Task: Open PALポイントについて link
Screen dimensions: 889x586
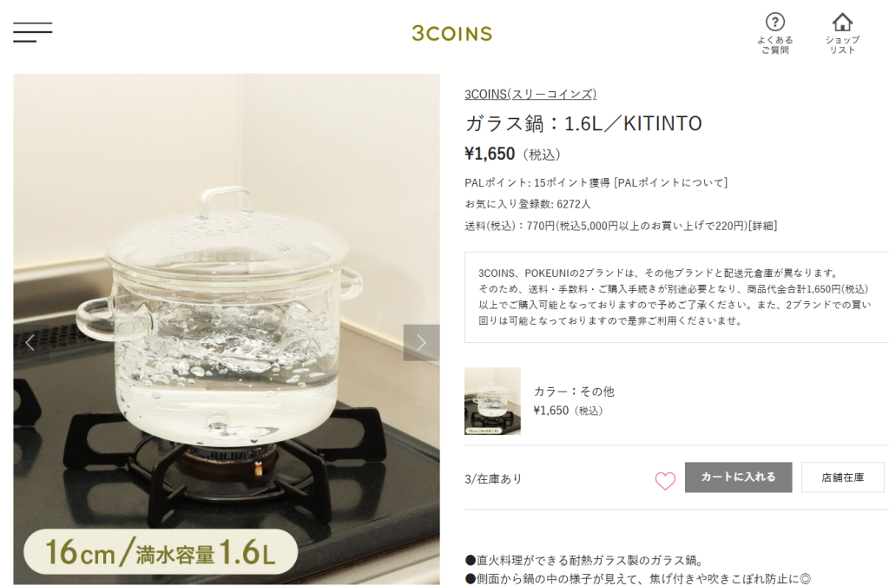Action: [671, 182]
